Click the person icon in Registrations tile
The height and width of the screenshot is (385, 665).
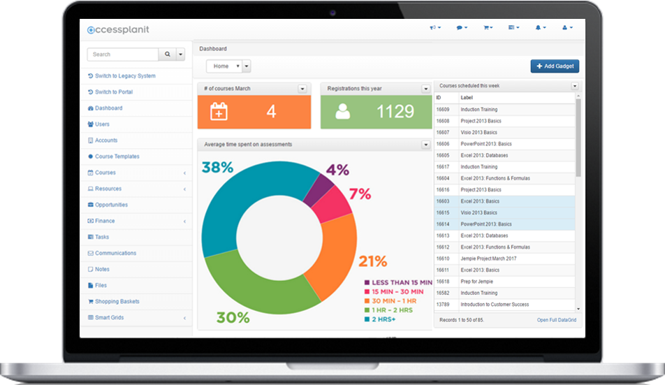coord(343,111)
